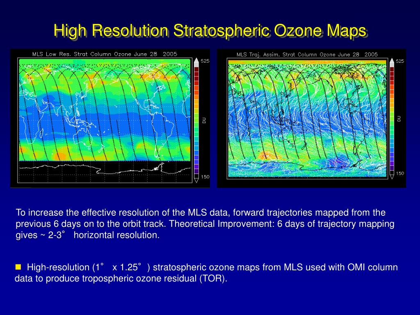420x315 pixels.
Task: Click the left map title MLS Low Res. Strat Column Ozone
Action: click(x=105, y=54)
